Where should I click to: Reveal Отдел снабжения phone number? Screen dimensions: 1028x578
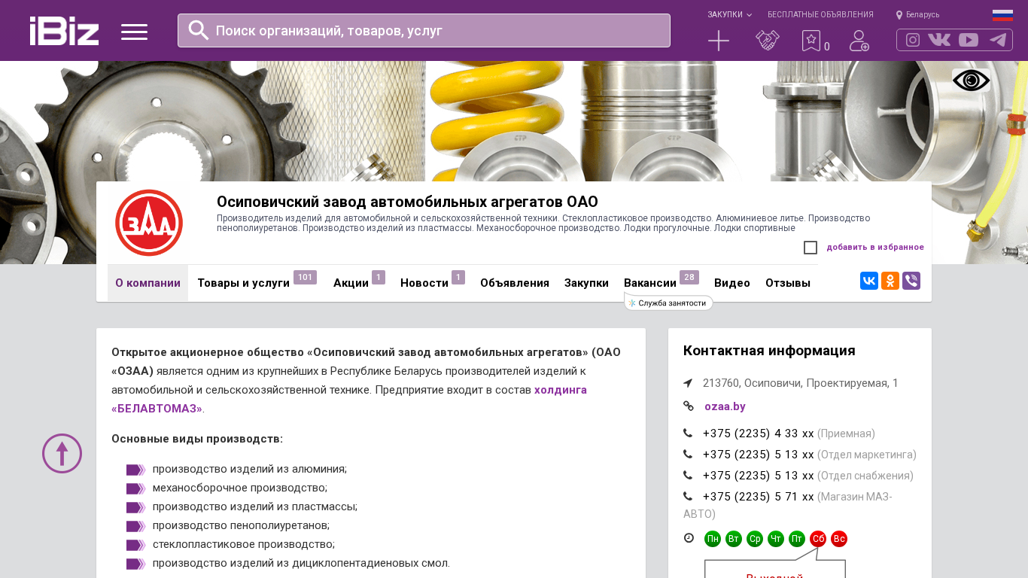(x=759, y=476)
